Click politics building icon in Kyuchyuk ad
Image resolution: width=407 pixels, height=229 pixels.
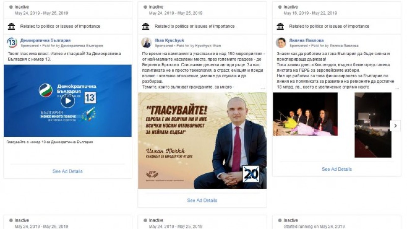(x=146, y=26)
